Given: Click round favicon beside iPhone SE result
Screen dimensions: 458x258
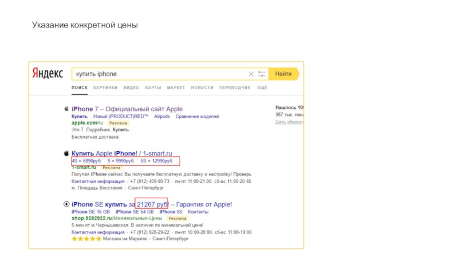Looking at the screenshot, I should (66, 204).
